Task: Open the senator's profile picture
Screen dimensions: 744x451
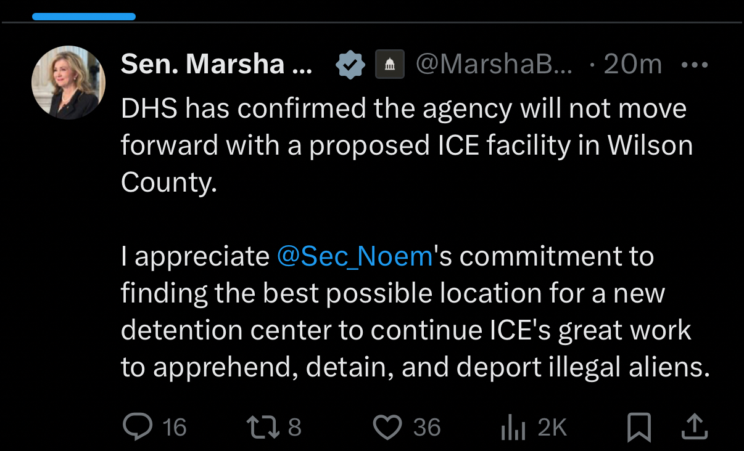Action: 68,82
